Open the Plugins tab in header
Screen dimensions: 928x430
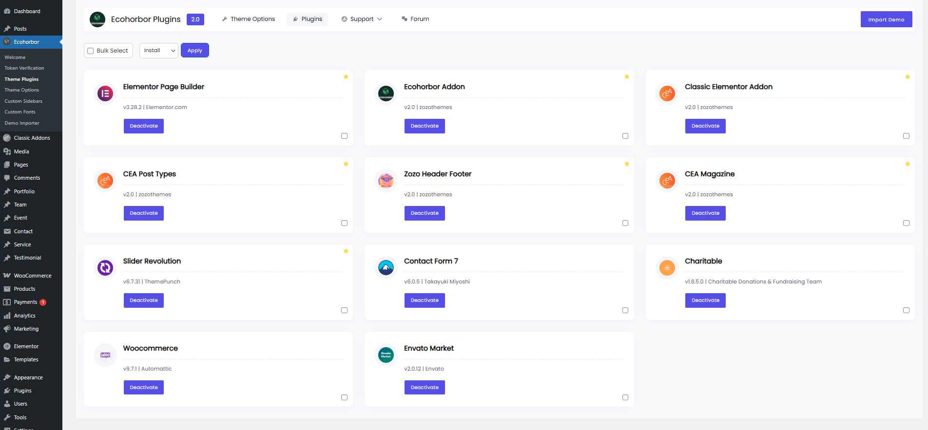click(x=308, y=19)
